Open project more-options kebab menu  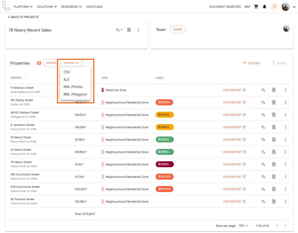point(138,30)
